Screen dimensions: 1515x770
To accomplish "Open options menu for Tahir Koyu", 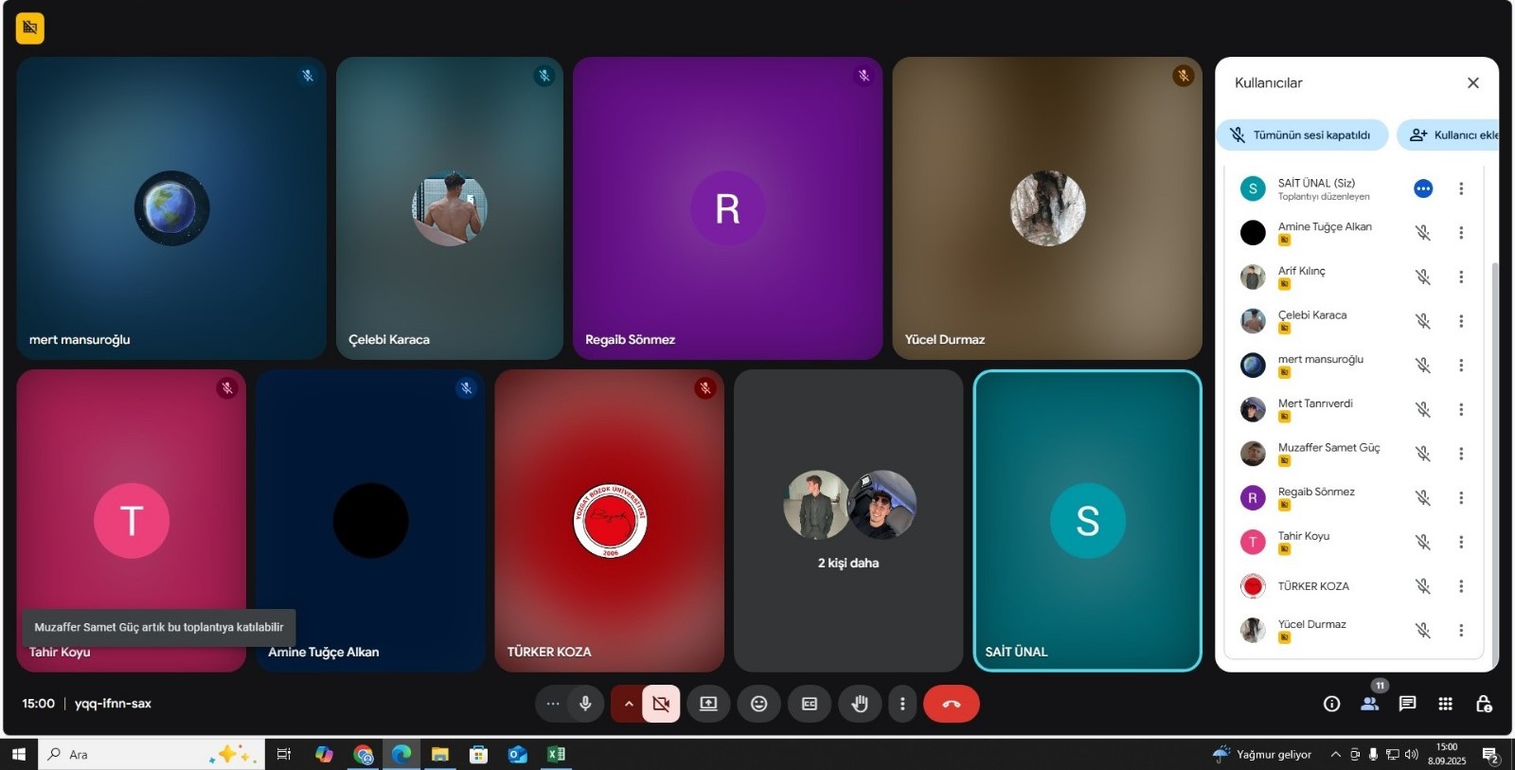I will click(1461, 542).
